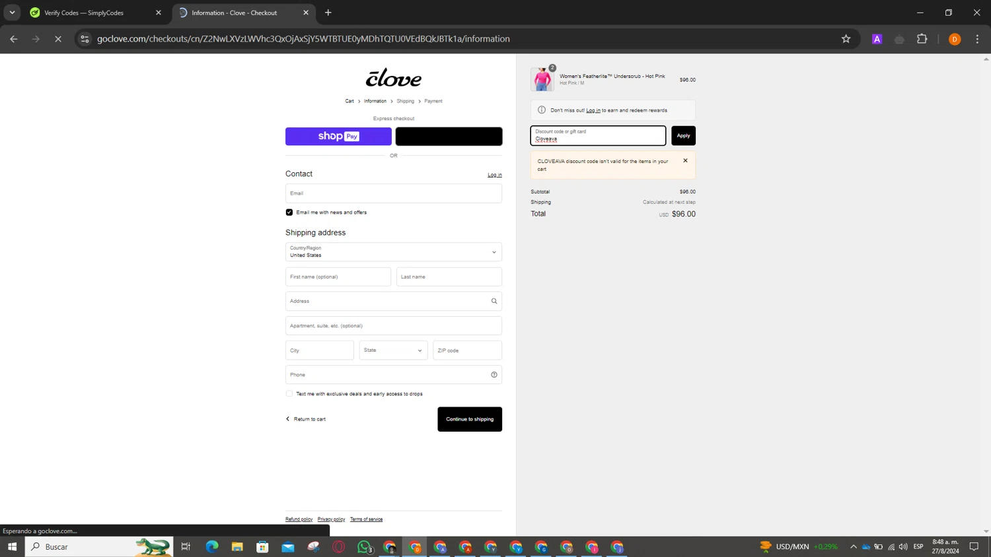Click the Hot Pink Underscrub product thumbnail
Viewport: 991px width, 557px height.
[542, 79]
